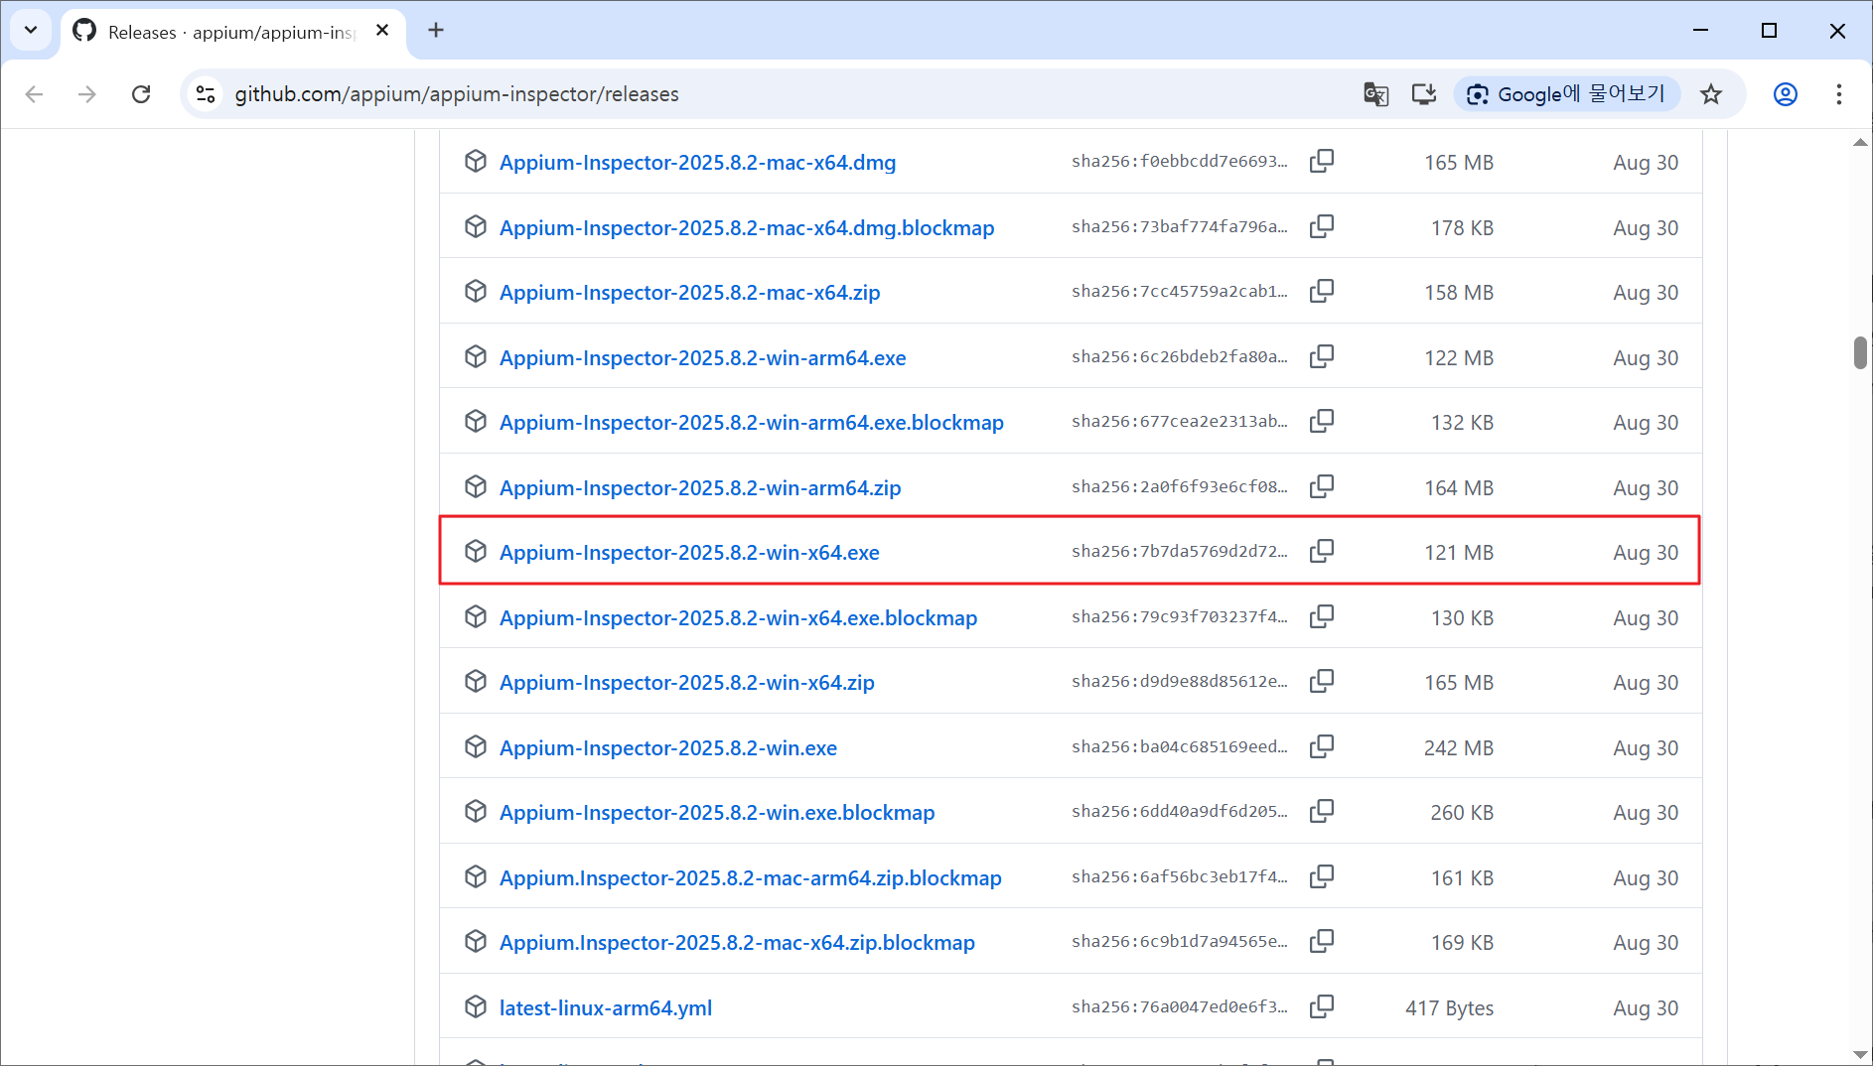Download Appium-Inspector-2025.8.2-win-arm64.exe.blockmap
Image resolution: width=1873 pixels, height=1066 pixels.
point(752,422)
